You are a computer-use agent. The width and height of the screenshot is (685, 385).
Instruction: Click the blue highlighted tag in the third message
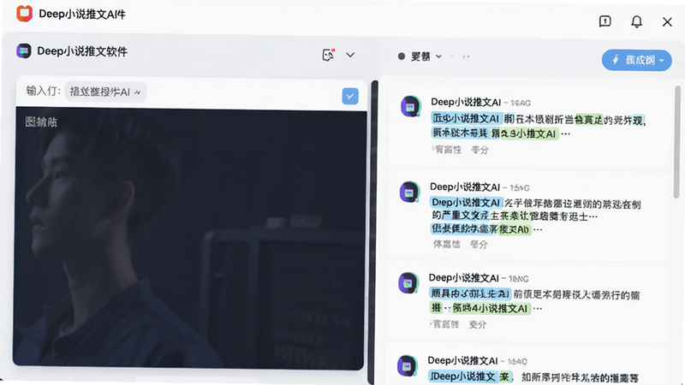tap(469, 293)
